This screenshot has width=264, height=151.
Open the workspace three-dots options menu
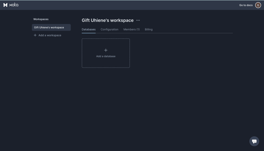click(x=138, y=20)
